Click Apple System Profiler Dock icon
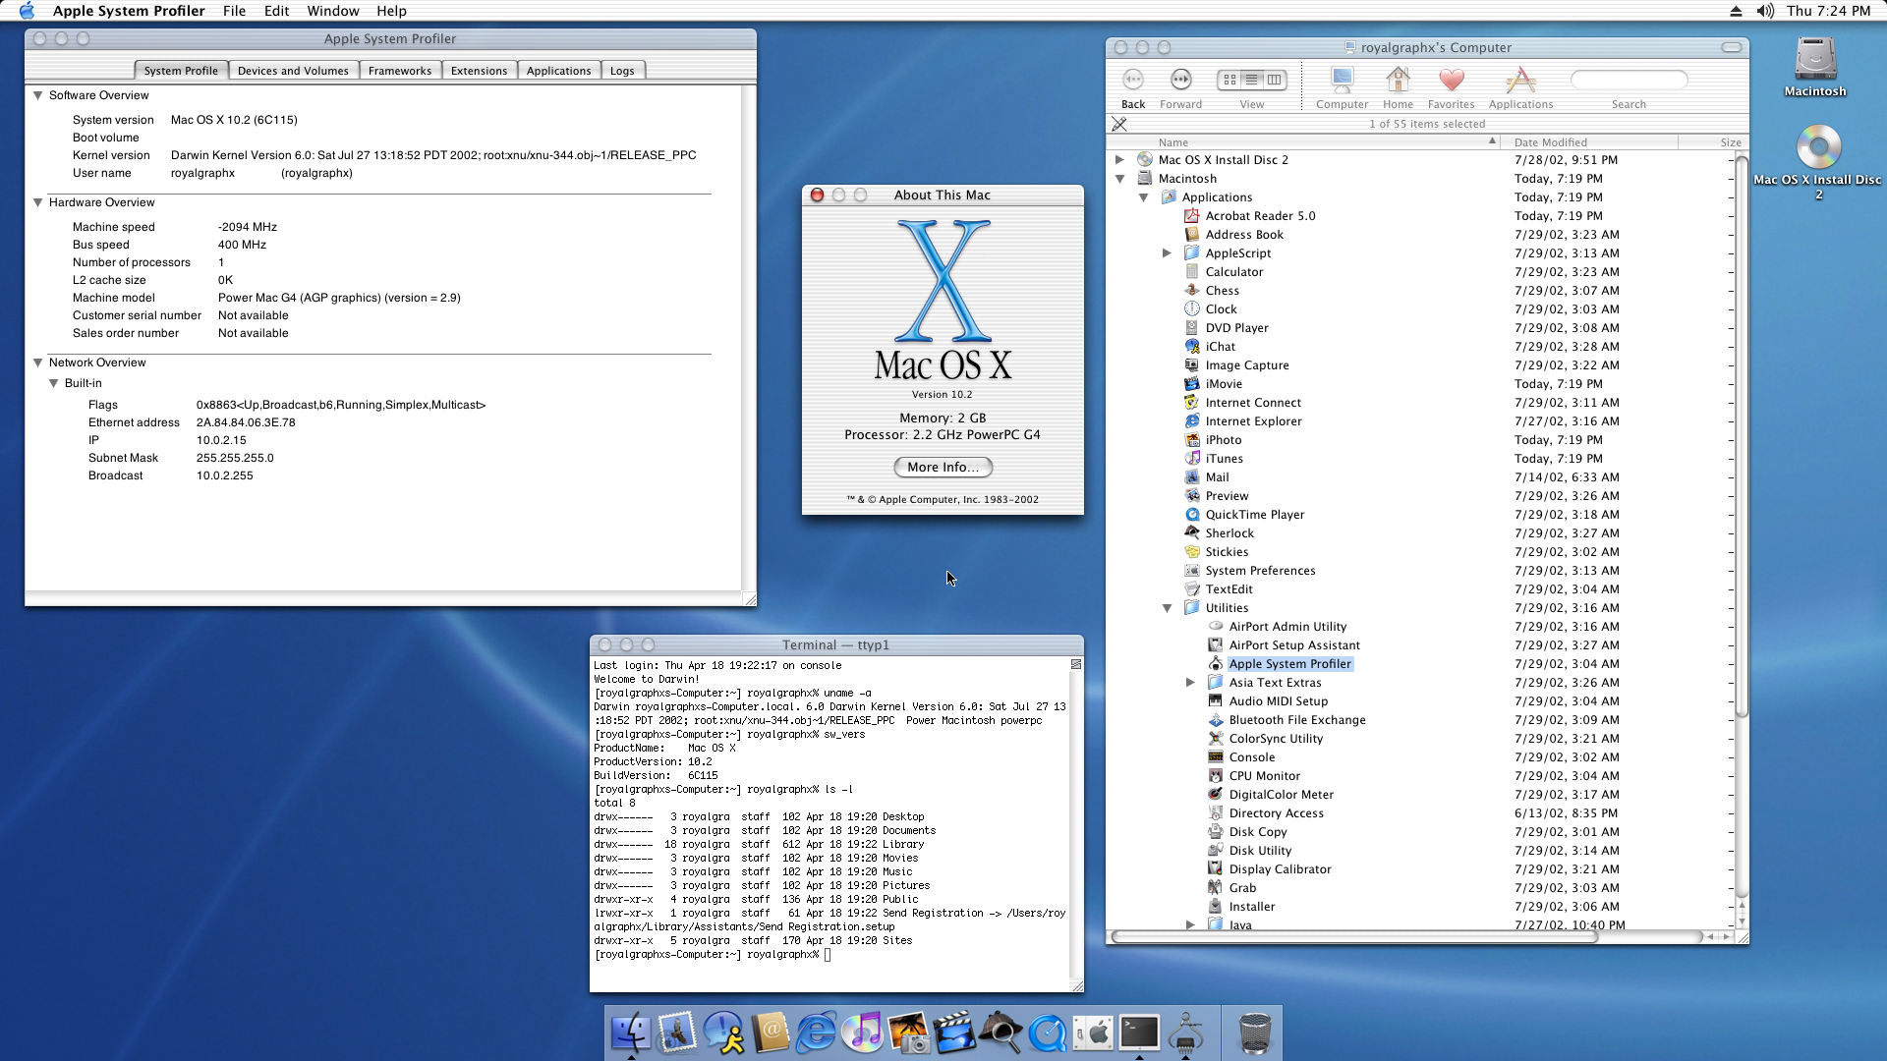Screen dimensions: 1887x1061 tap(1186, 1033)
